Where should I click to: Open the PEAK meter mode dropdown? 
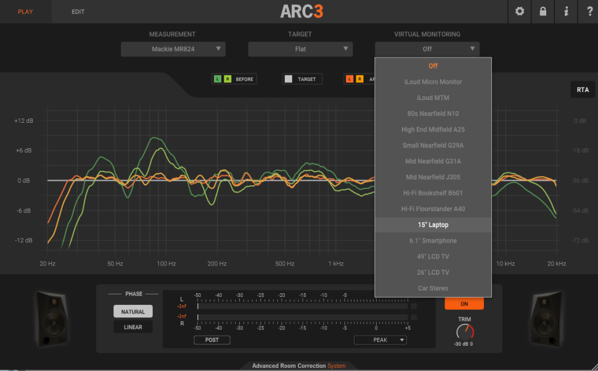click(x=380, y=340)
